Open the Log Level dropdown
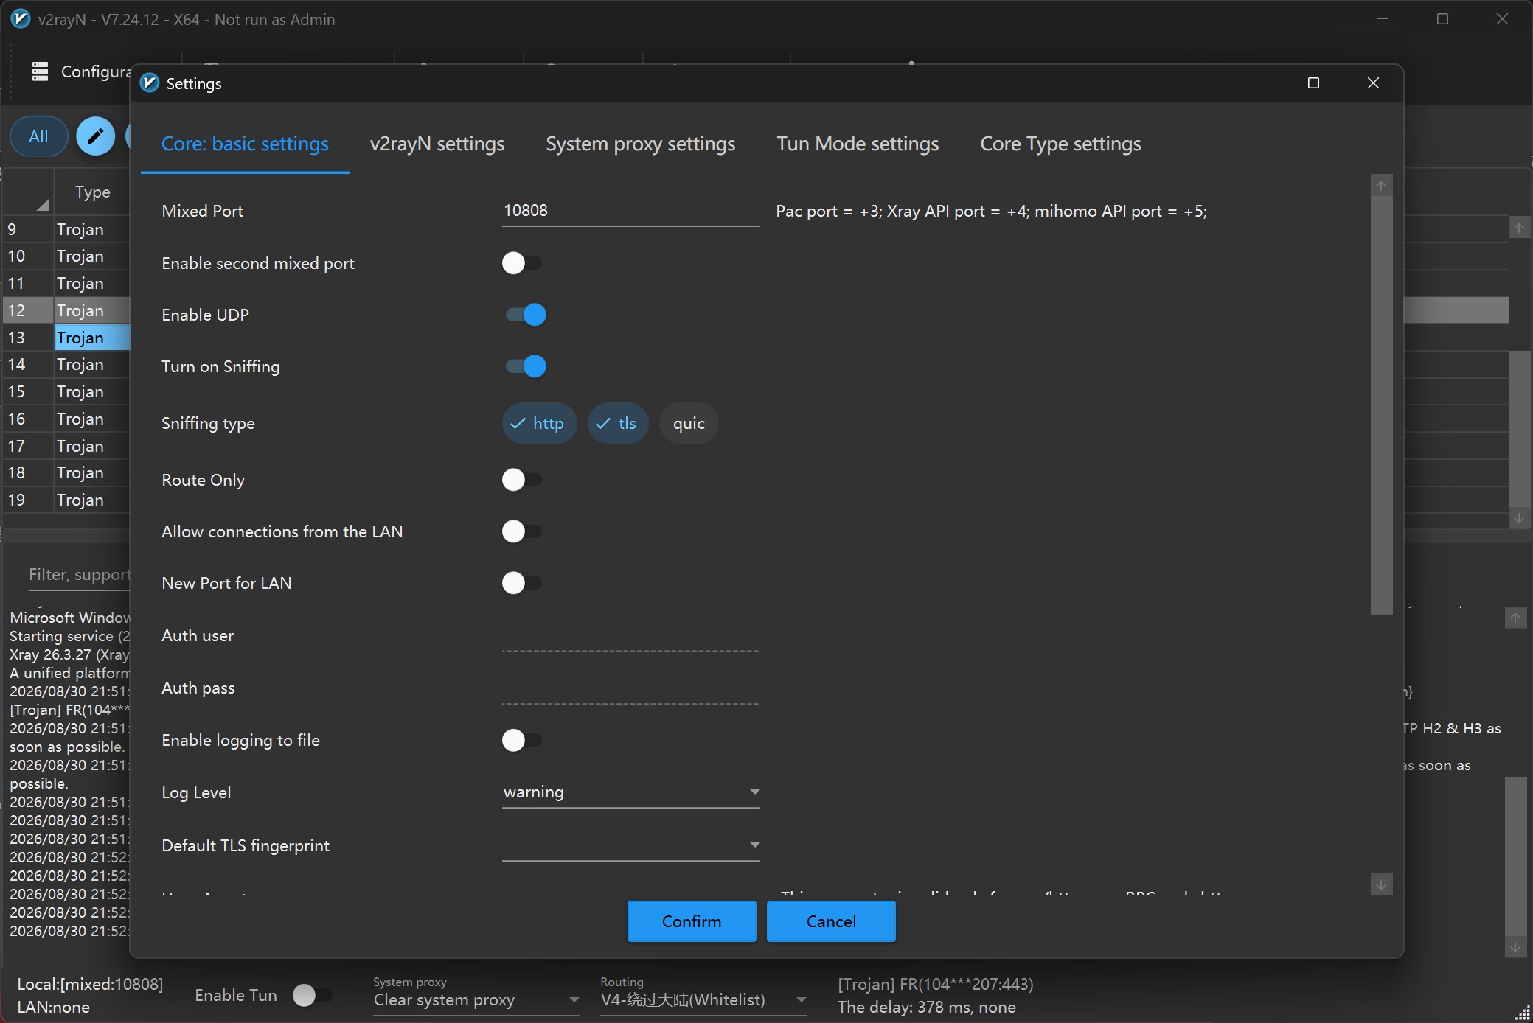Screen dimensions: 1533x1023 (631, 792)
